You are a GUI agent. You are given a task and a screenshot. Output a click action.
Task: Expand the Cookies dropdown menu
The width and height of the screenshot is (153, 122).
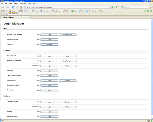pos(14,11)
